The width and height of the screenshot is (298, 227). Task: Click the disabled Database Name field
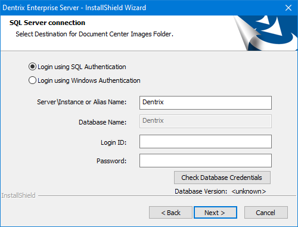click(x=206, y=121)
